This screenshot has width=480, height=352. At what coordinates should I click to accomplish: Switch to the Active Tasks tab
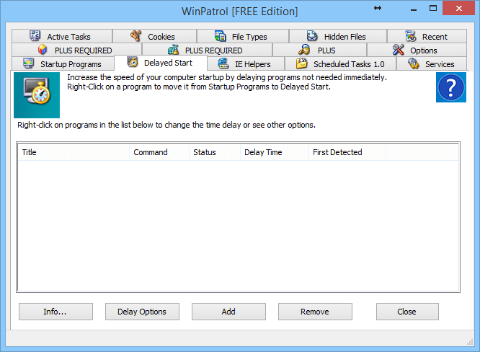62,36
